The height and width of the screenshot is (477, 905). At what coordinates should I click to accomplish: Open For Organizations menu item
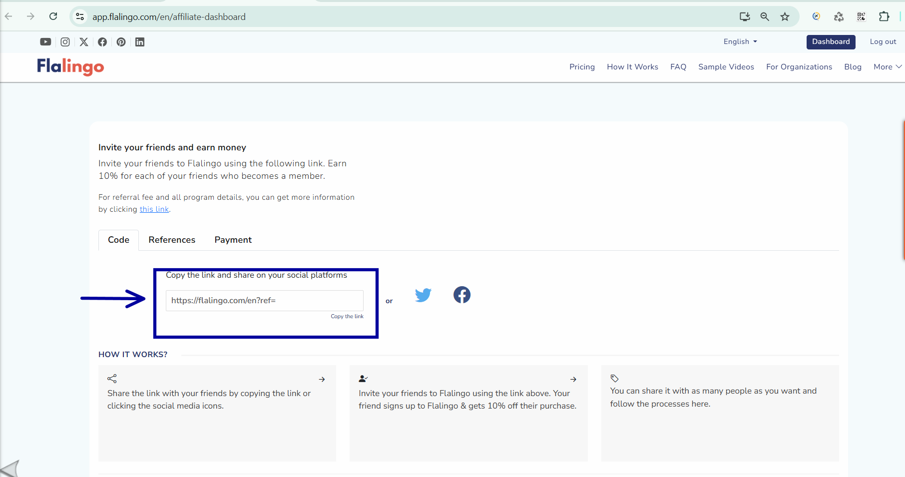click(799, 66)
